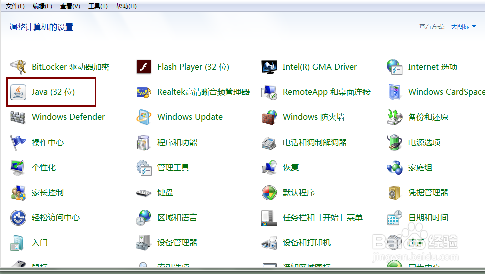
Task: Open the 查看(V) menu
Action: 70,6
